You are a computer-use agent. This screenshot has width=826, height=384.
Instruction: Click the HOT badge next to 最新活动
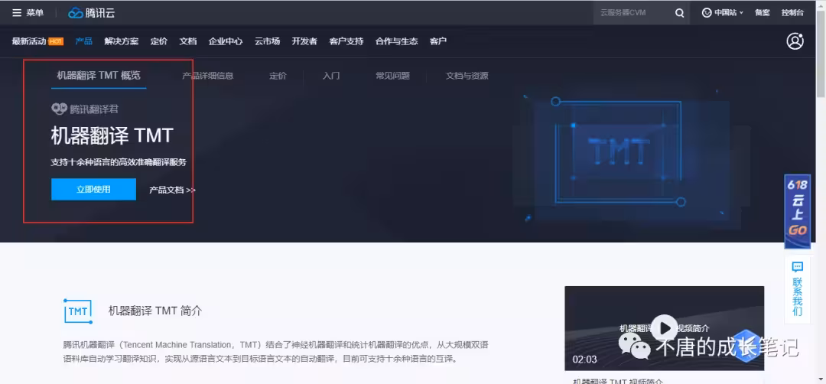pos(56,41)
